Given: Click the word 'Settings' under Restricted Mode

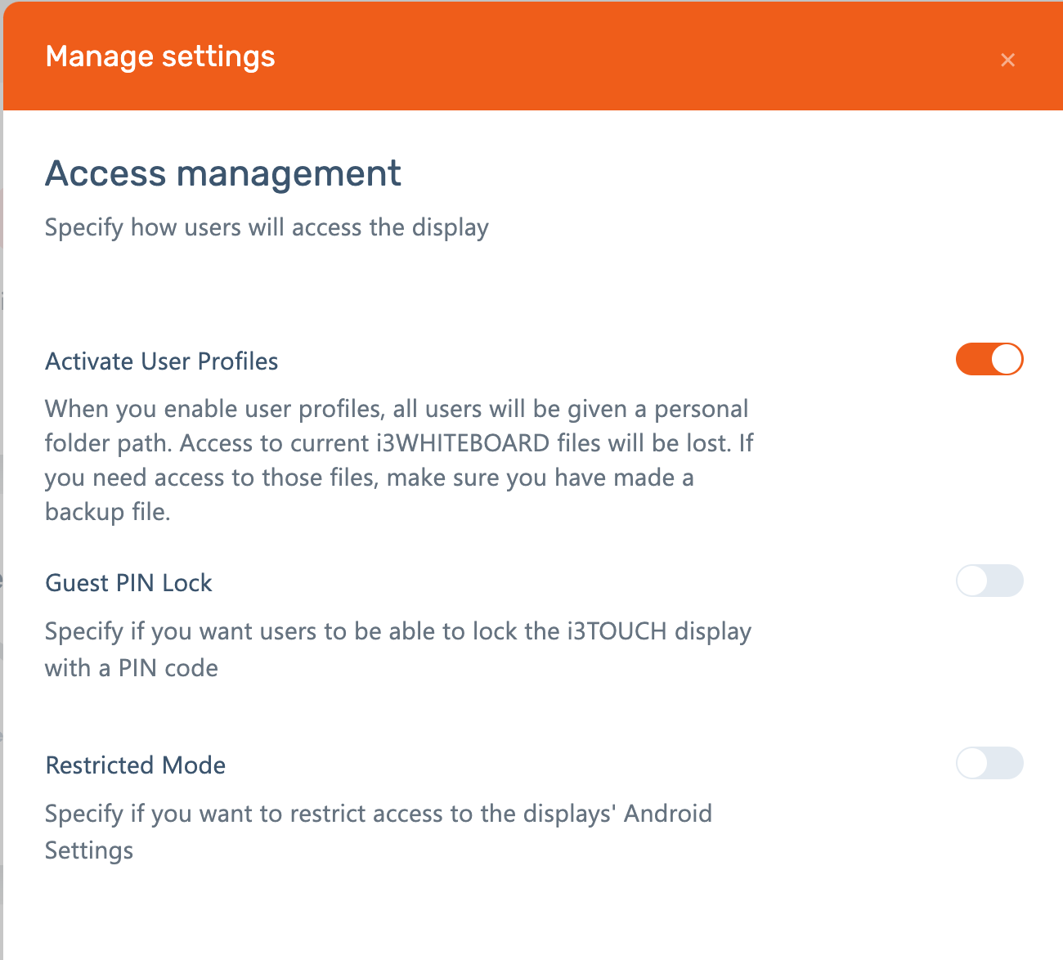Looking at the screenshot, I should click(x=89, y=851).
